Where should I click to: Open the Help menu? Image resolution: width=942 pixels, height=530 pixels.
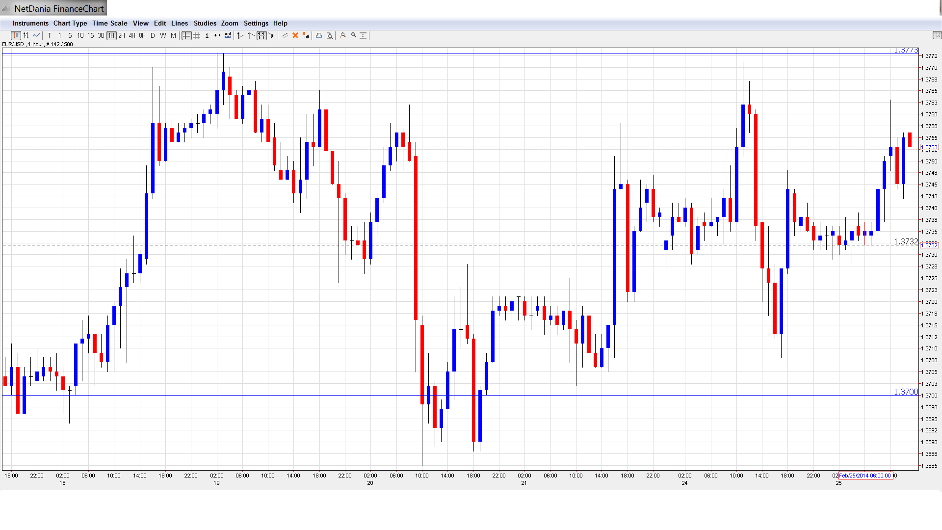280,23
